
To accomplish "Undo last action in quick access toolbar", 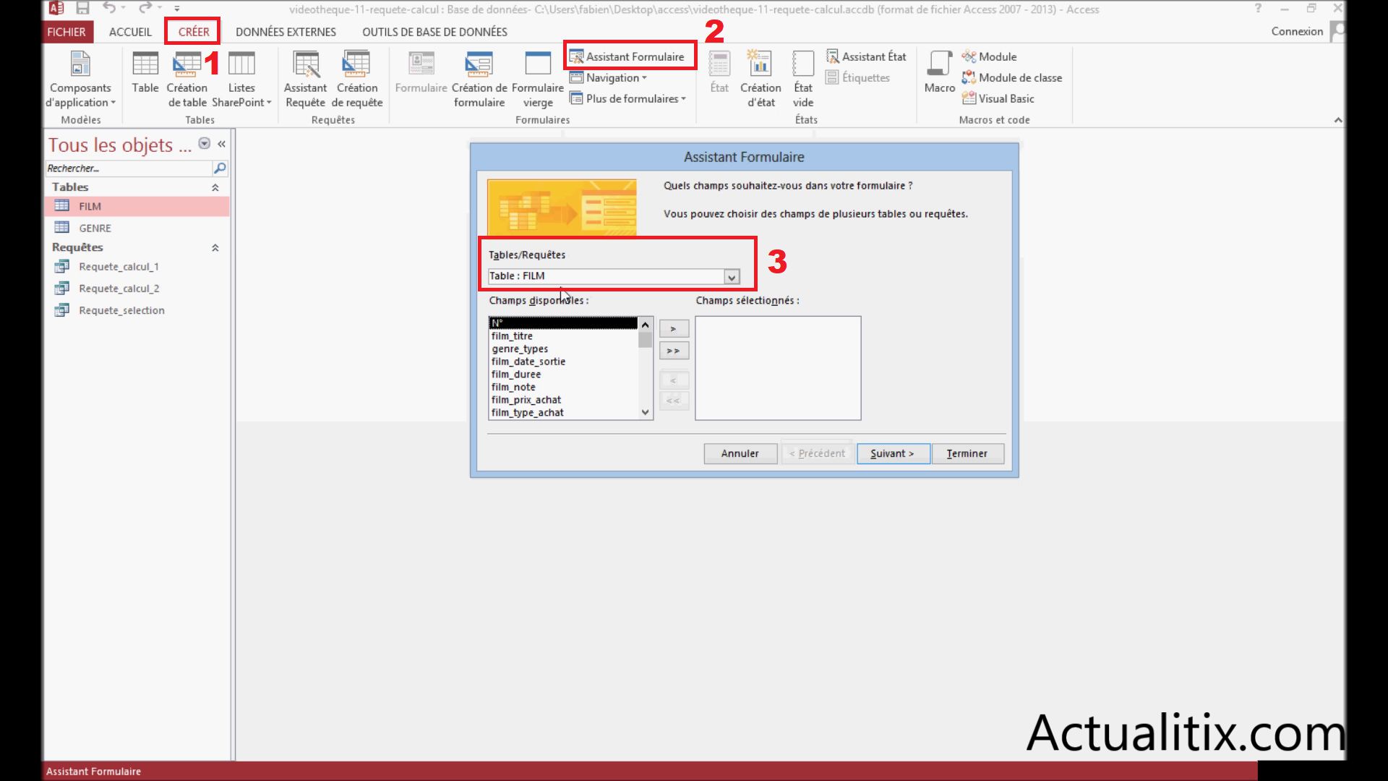I will click(109, 9).
